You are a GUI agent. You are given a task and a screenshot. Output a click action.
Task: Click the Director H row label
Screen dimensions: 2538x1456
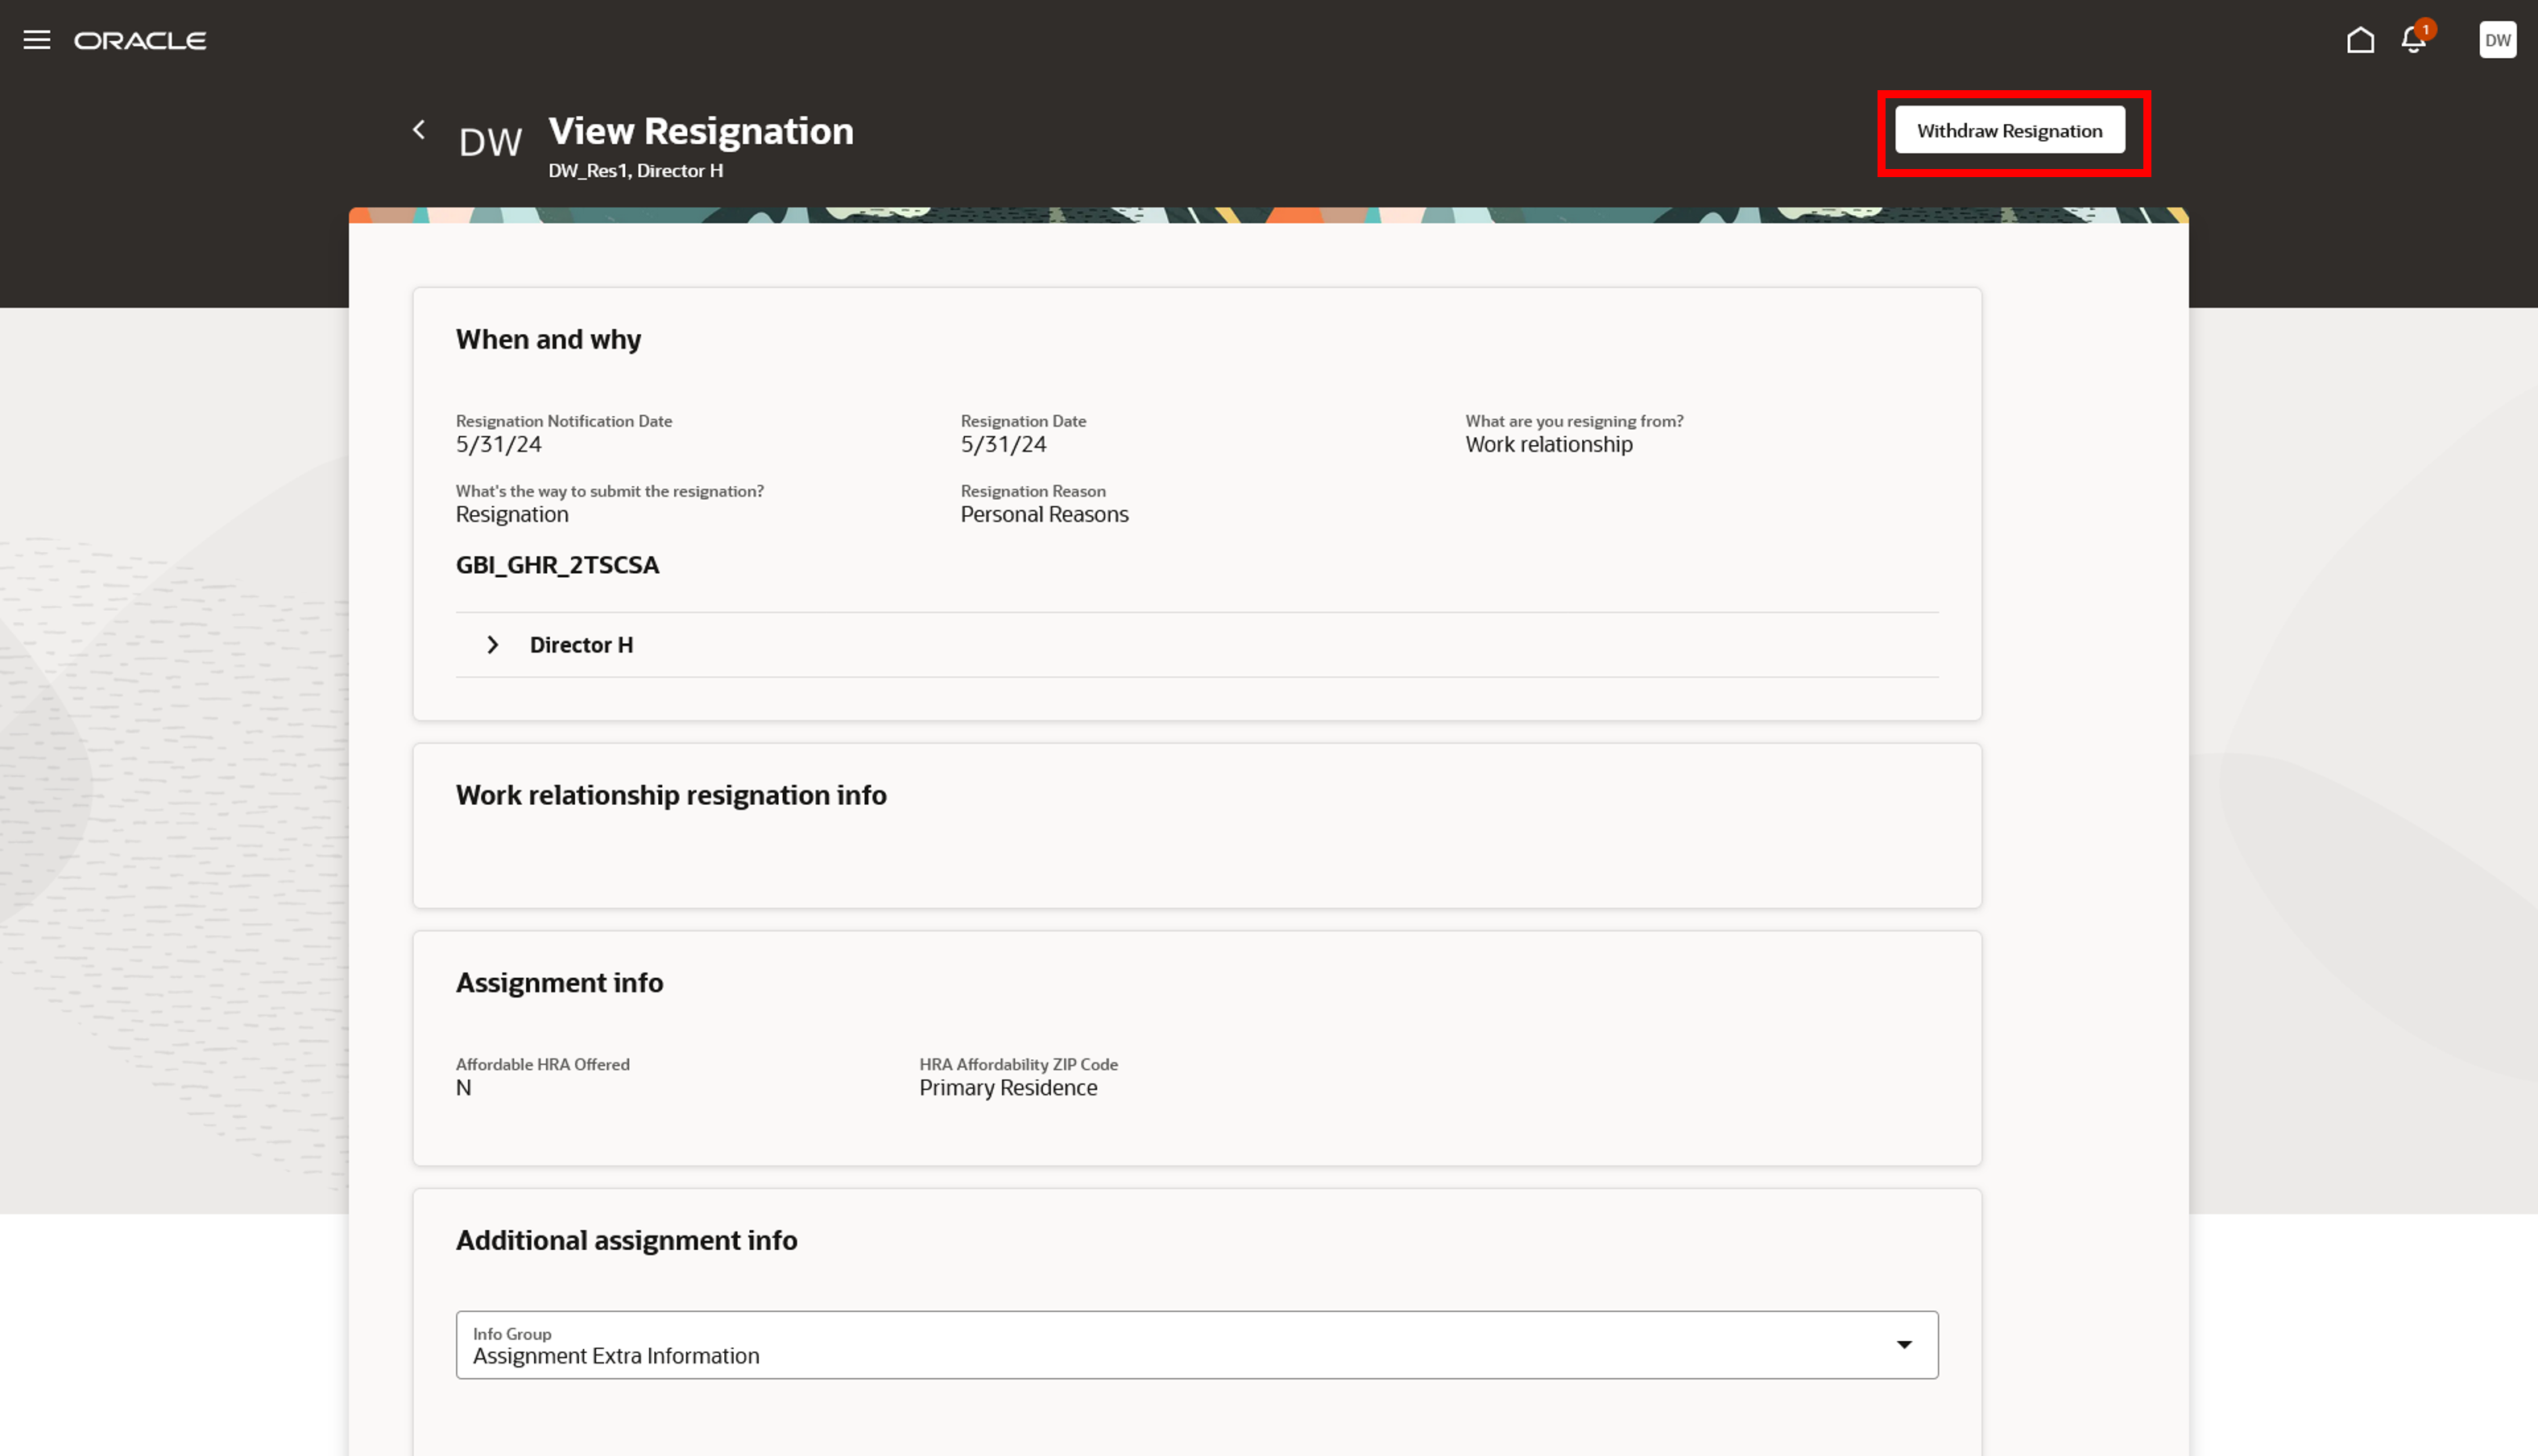tap(582, 645)
